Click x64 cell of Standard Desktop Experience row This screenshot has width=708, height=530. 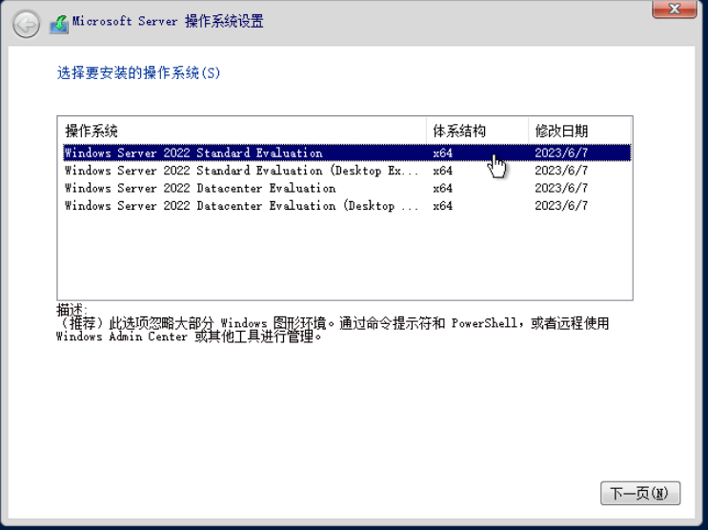click(443, 171)
